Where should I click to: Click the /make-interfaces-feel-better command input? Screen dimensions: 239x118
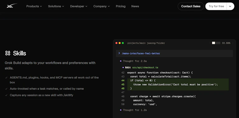[174, 54]
